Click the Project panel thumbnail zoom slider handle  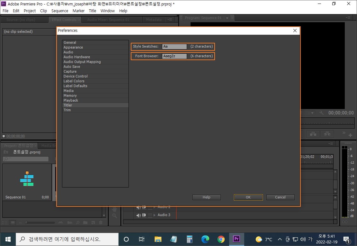[x=26, y=223]
